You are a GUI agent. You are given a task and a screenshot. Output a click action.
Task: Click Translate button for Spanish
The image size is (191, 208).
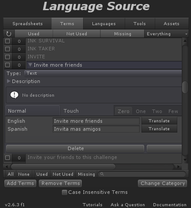[x=159, y=129]
